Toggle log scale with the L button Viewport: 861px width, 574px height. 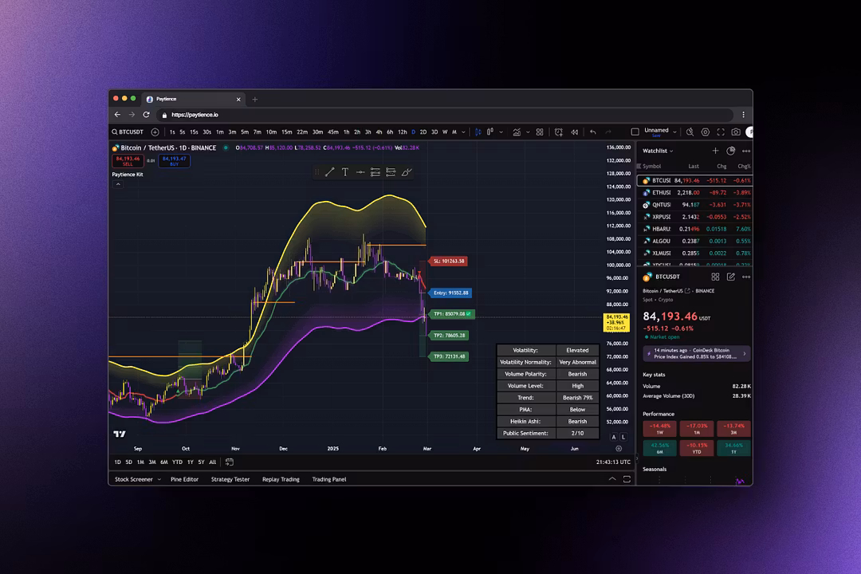tap(623, 437)
